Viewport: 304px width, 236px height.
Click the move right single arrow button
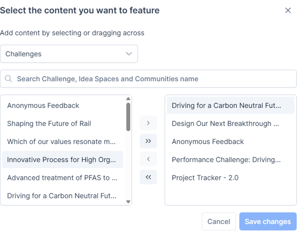(x=148, y=123)
